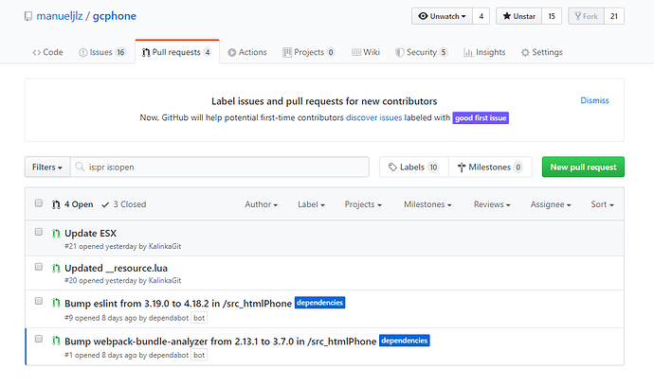Click the KalinkaGit author on #20
This screenshot has height=386, width=654.
pyautogui.click(x=165, y=280)
